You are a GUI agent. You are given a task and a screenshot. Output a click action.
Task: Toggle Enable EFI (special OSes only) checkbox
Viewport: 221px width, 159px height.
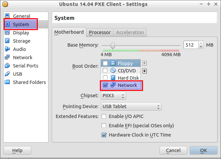click(104, 126)
